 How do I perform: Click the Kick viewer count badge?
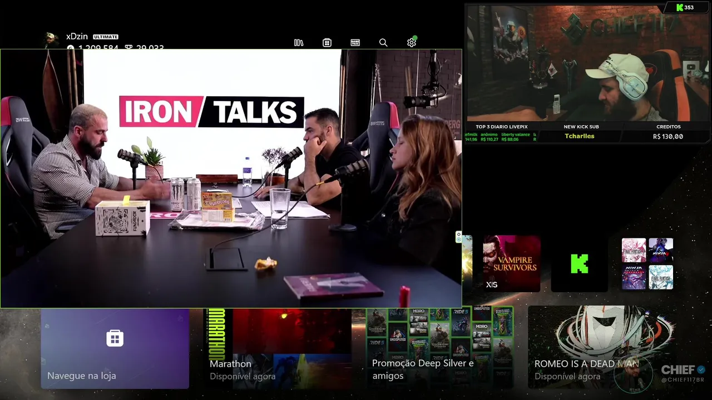(685, 8)
